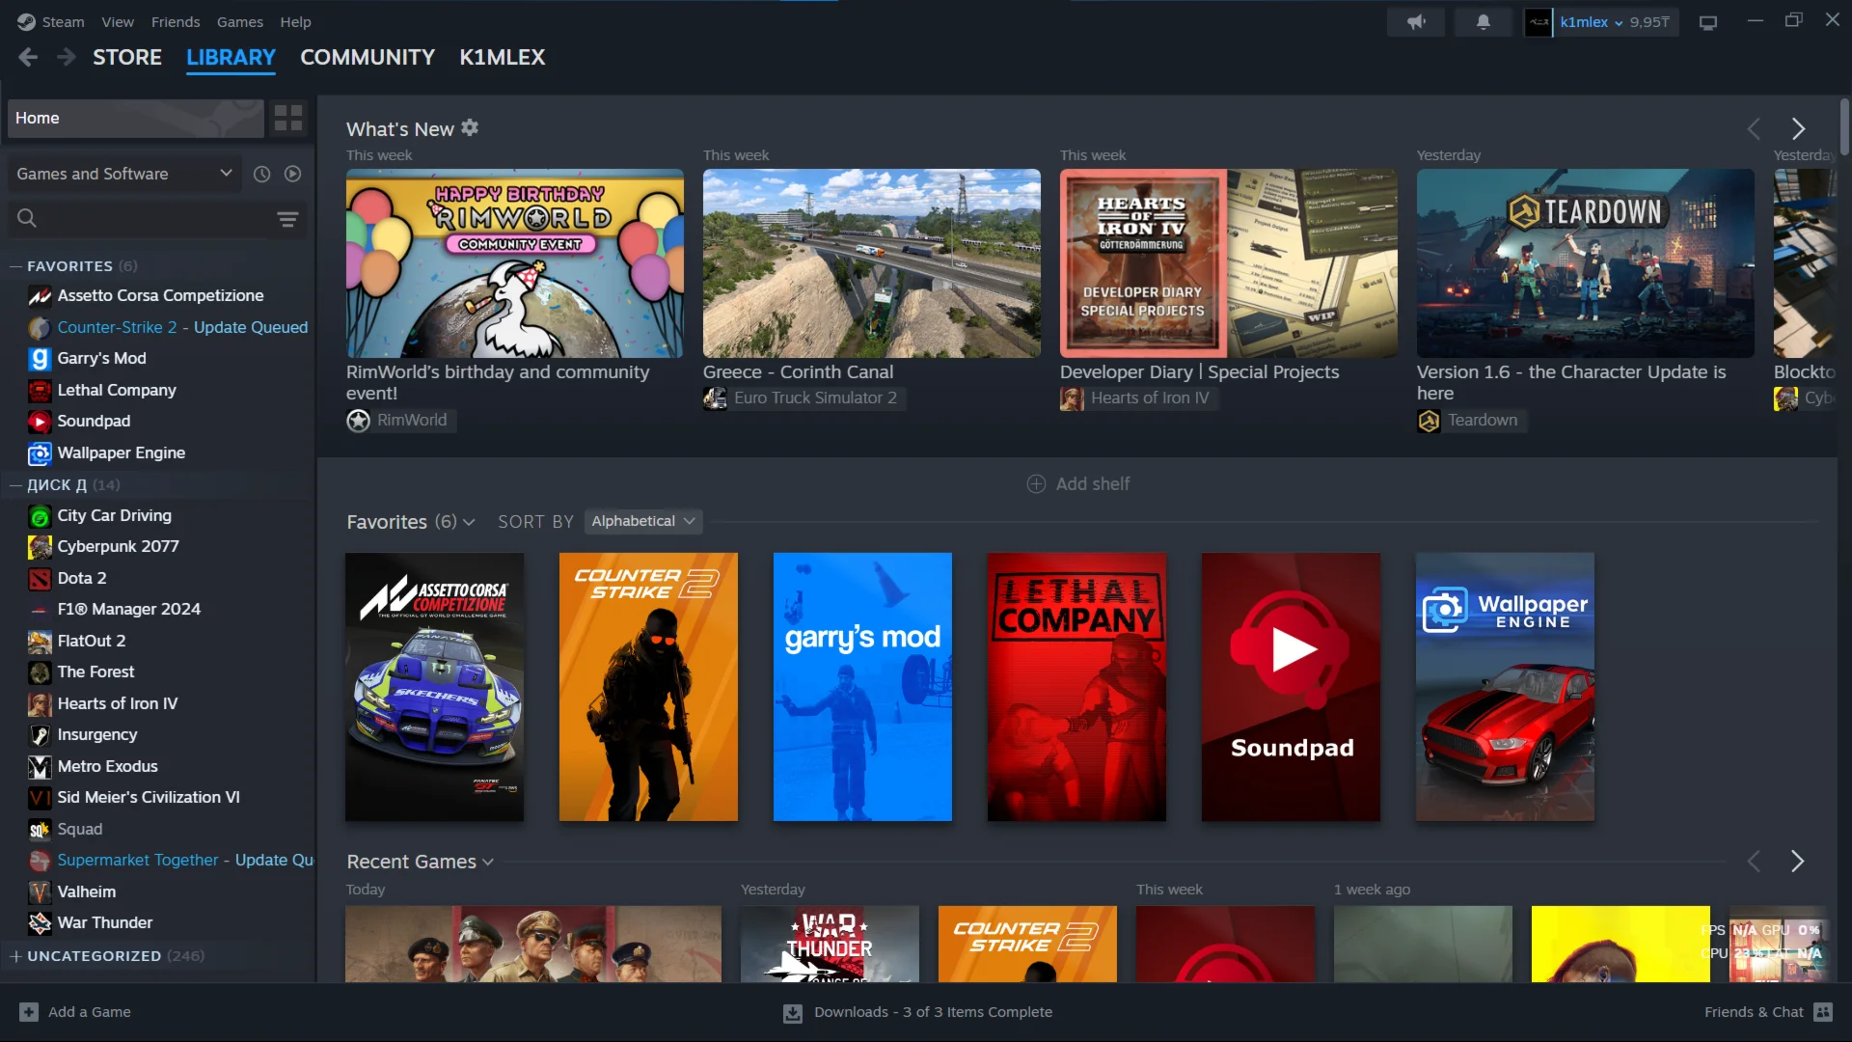Click the back navigation arrow
The image size is (1852, 1042).
(x=28, y=57)
